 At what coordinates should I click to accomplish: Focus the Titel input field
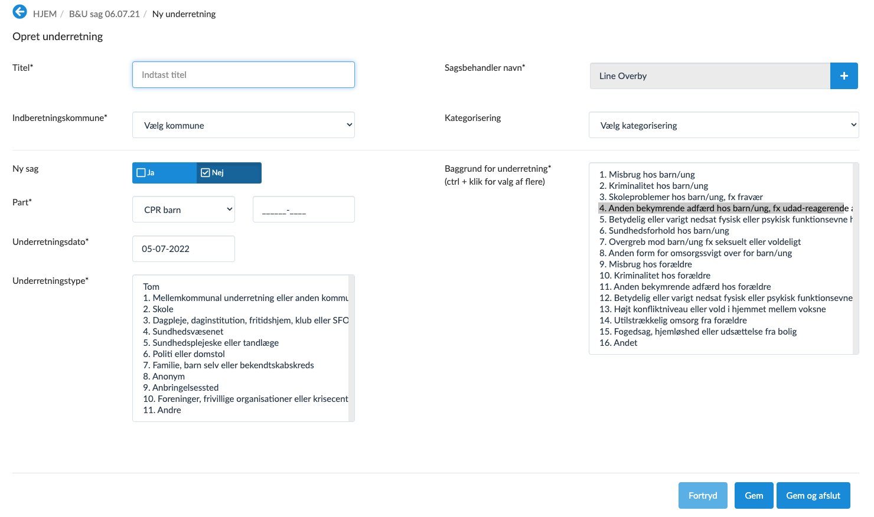click(x=243, y=75)
